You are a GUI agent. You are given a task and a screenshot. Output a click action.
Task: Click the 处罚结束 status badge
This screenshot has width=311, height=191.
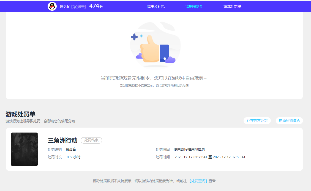click(x=91, y=140)
